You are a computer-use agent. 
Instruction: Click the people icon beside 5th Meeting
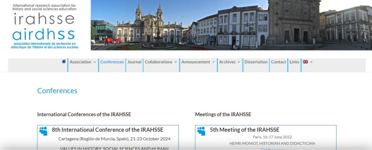click(x=201, y=131)
